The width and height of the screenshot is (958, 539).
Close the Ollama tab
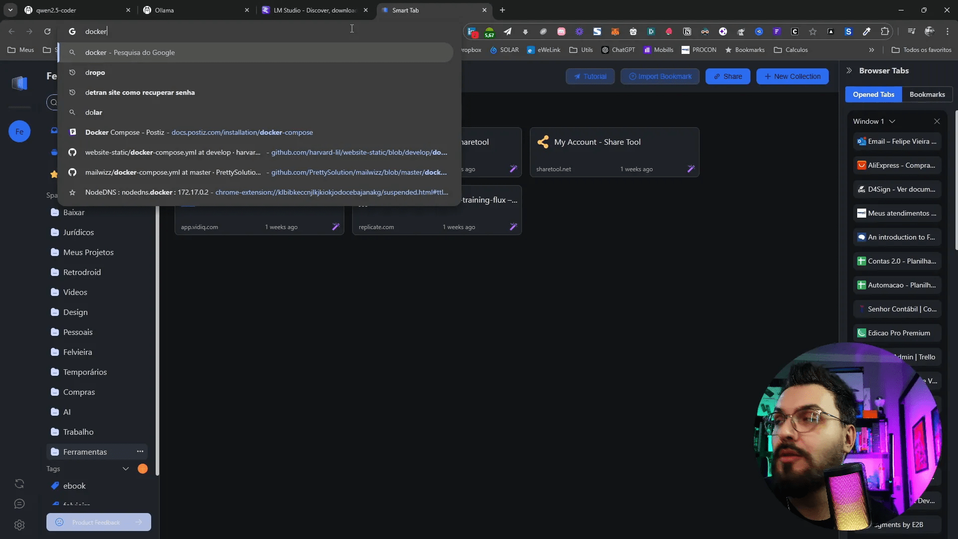247,10
